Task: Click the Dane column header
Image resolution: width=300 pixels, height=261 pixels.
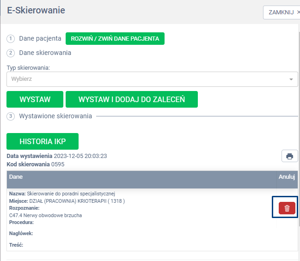Action: click(x=16, y=176)
